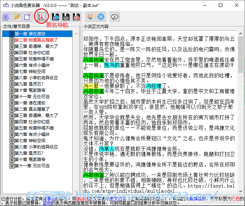Viewport: 245px width, 206px height.
Task: Click the speech bubble about icon
Action: (x=115, y=17)
